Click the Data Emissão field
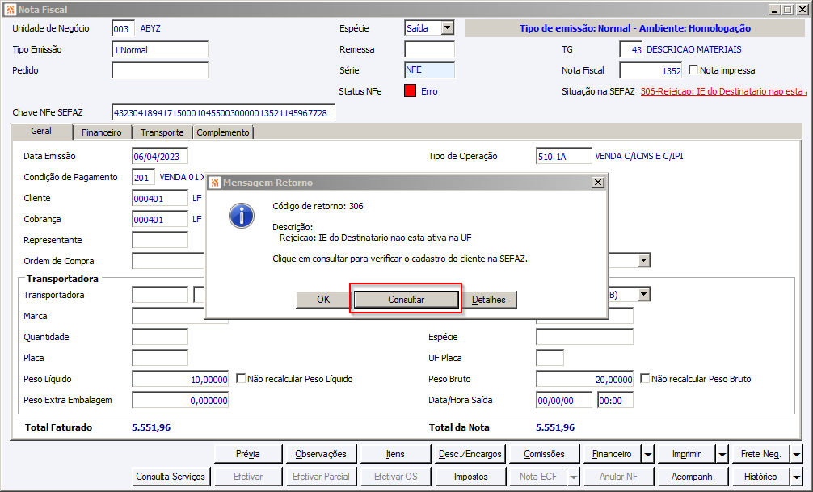The image size is (813, 492). [160, 156]
